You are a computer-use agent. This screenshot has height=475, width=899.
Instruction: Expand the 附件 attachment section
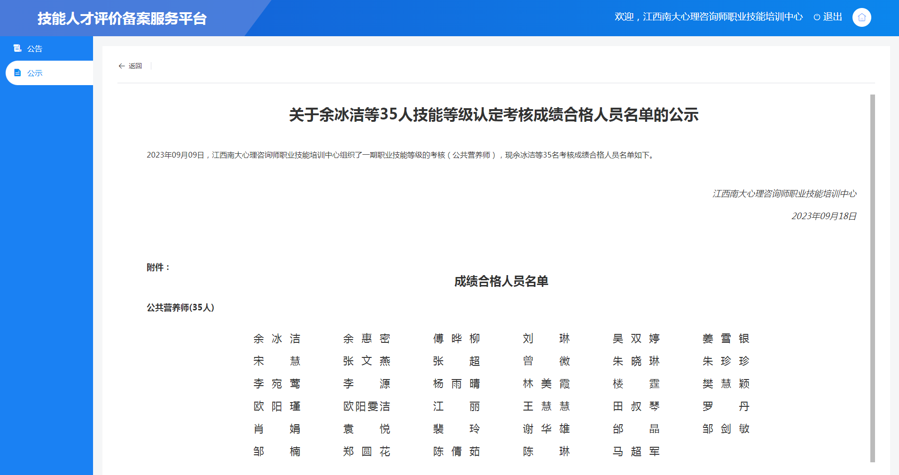(157, 267)
